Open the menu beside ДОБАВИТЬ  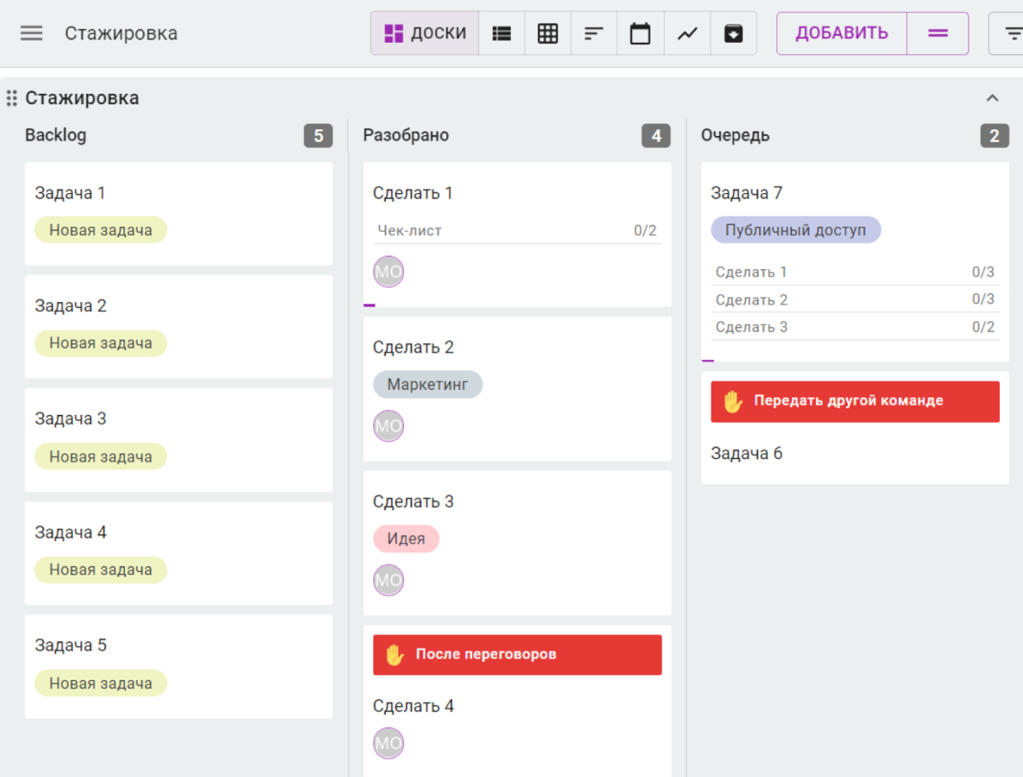tap(937, 33)
